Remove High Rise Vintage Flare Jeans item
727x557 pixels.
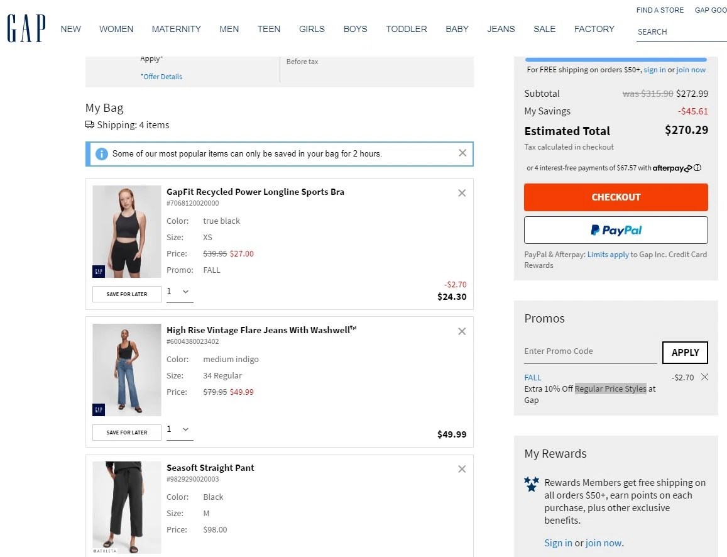462,331
